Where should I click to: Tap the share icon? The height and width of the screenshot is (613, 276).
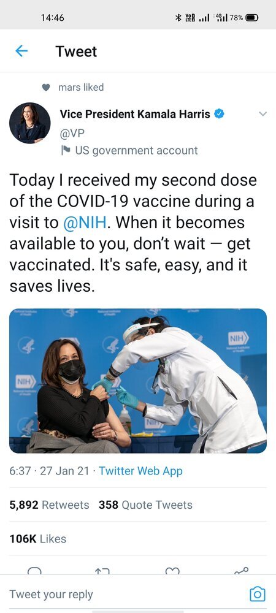click(241, 571)
